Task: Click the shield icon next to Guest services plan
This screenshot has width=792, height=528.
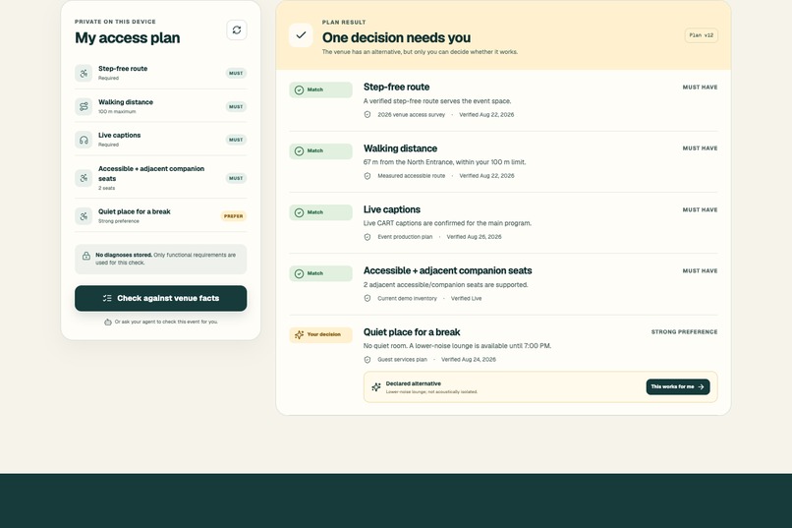Action: coord(368,360)
